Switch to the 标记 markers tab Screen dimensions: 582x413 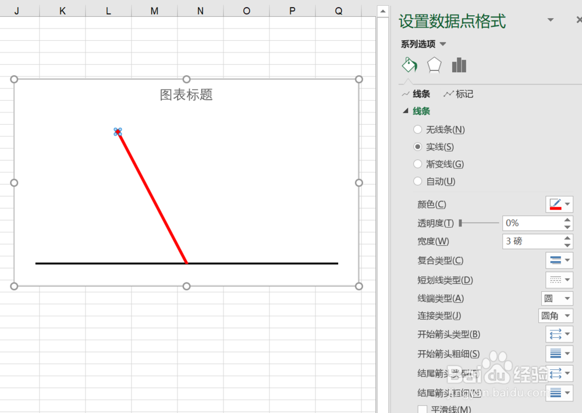(458, 94)
